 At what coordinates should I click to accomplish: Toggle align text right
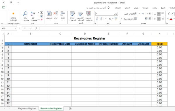pyautogui.click(x=162, y=19)
